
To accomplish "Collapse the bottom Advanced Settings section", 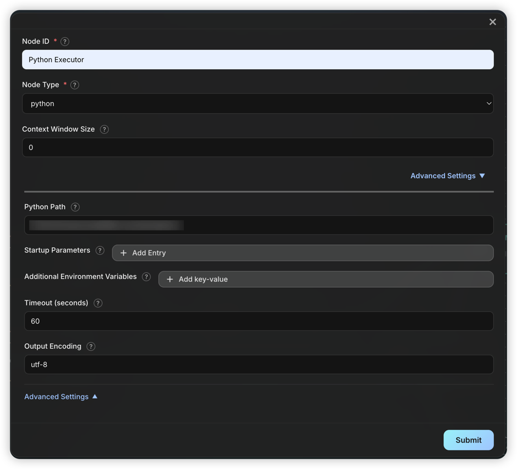I will [x=61, y=397].
